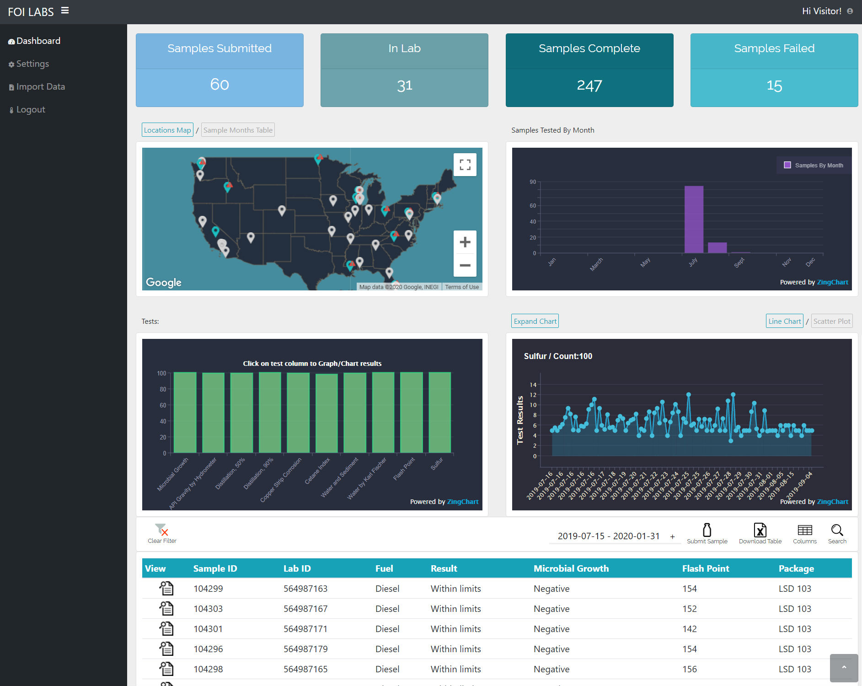View report for sample 104299
The image size is (862, 686).
click(166, 588)
